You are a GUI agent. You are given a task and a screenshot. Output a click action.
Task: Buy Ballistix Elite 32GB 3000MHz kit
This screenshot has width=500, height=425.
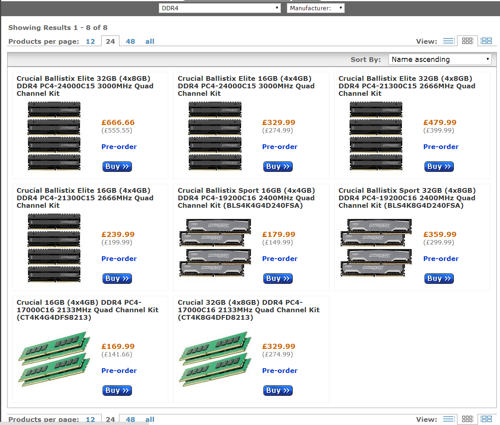pos(117,167)
